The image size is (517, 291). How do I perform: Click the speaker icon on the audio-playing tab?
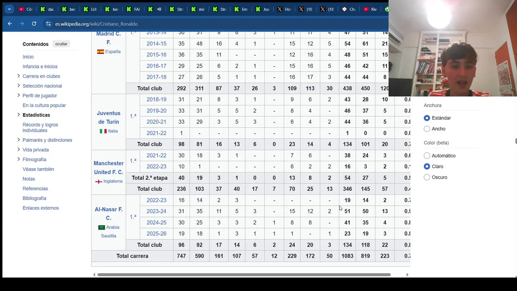pos(159,9)
